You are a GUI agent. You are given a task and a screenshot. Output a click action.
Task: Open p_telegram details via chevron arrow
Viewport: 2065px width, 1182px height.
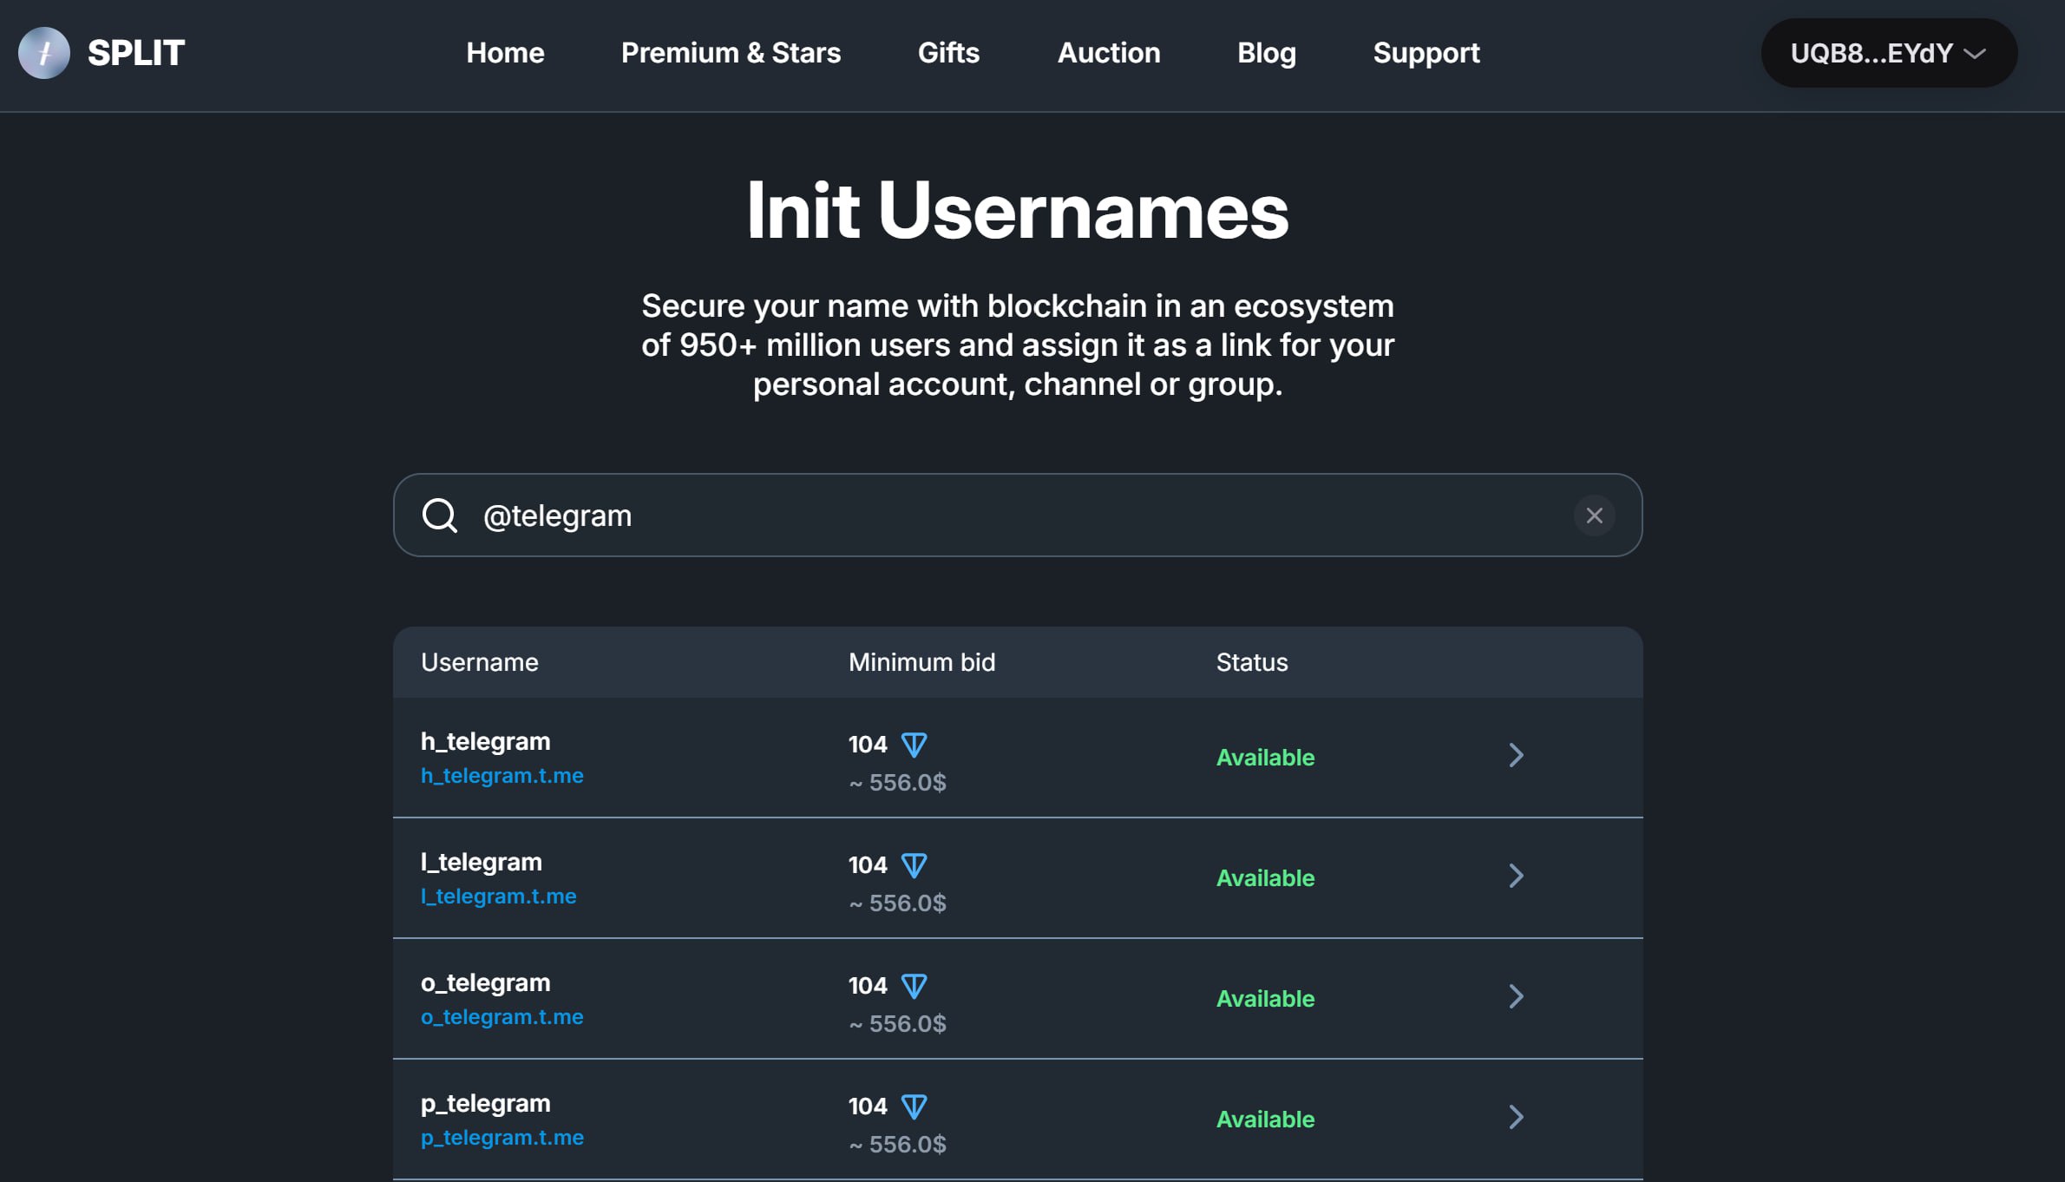(x=1516, y=1117)
